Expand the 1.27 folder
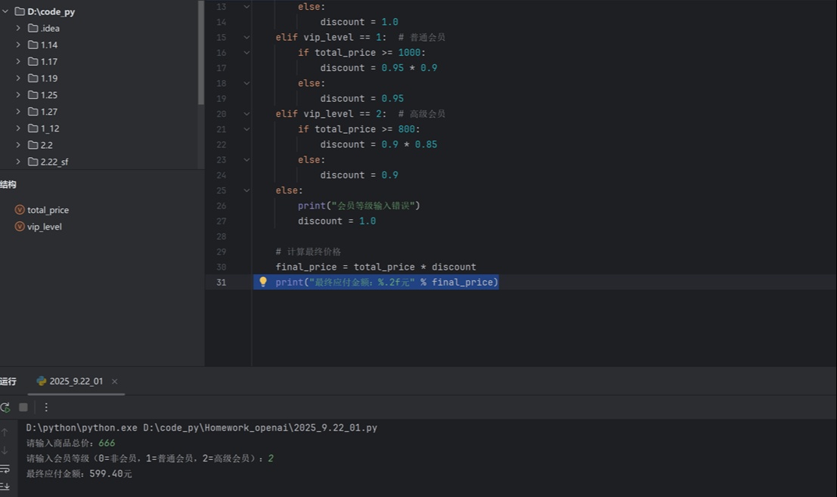Viewport: 837px width, 497px height. click(x=18, y=112)
